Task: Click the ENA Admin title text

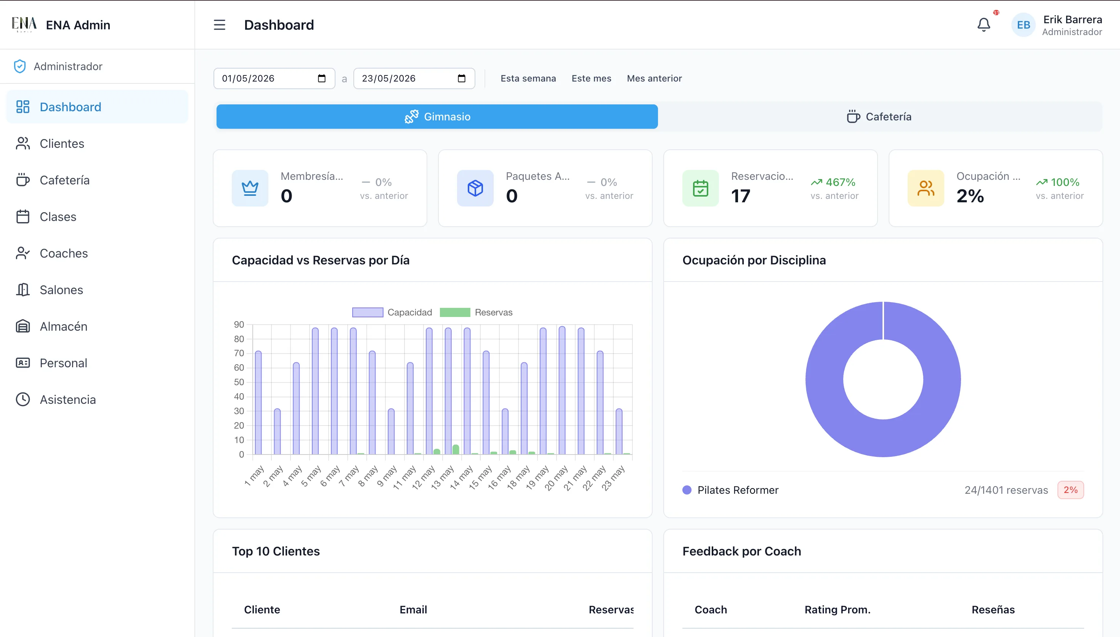Action: click(x=78, y=25)
